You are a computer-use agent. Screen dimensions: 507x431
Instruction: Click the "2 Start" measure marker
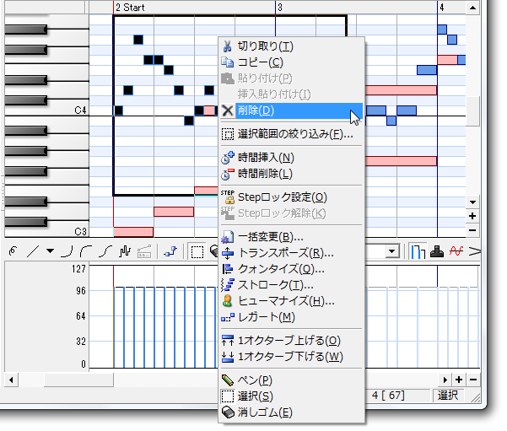point(130,8)
